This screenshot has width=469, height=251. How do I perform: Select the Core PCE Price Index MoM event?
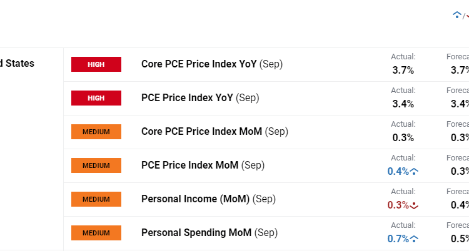214,132
